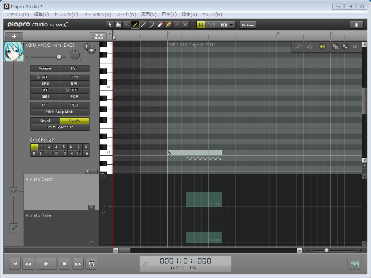371x278 pixels.
Task: Click the Miku singer thumbnail
Action: pyautogui.click(x=14, y=52)
